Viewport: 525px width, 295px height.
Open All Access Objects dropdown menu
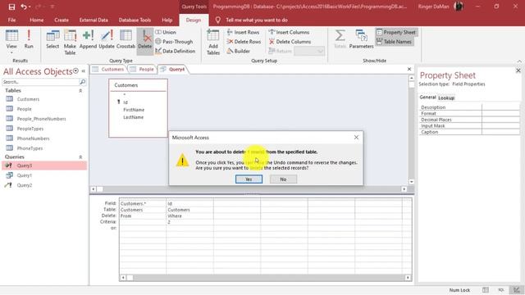coord(75,71)
